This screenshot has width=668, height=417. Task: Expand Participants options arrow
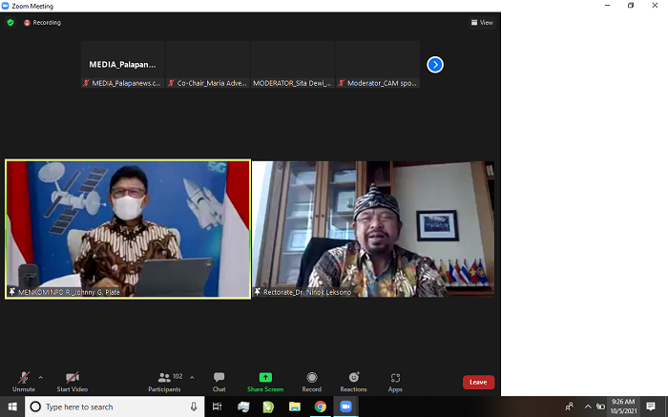tap(192, 377)
